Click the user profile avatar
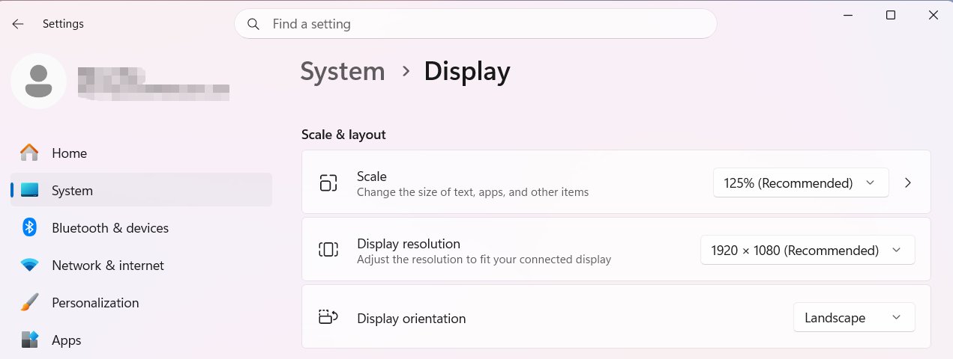The image size is (953, 359). (38, 81)
